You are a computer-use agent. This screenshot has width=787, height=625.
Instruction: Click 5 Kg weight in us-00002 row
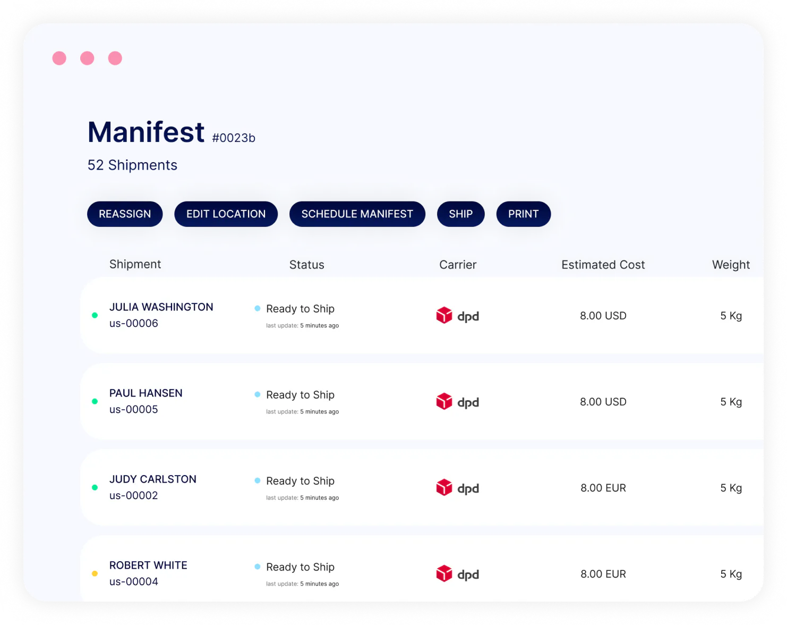731,488
